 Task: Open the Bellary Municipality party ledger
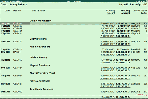point(40,21)
